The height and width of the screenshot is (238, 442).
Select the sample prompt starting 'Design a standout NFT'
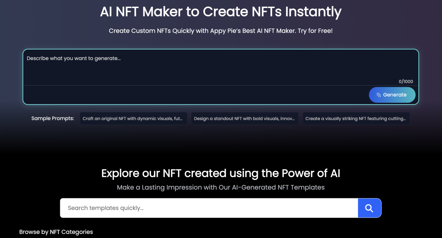point(245,118)
